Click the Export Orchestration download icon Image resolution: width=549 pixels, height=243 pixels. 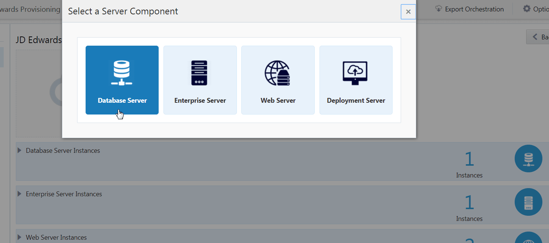tap(438, 8)
